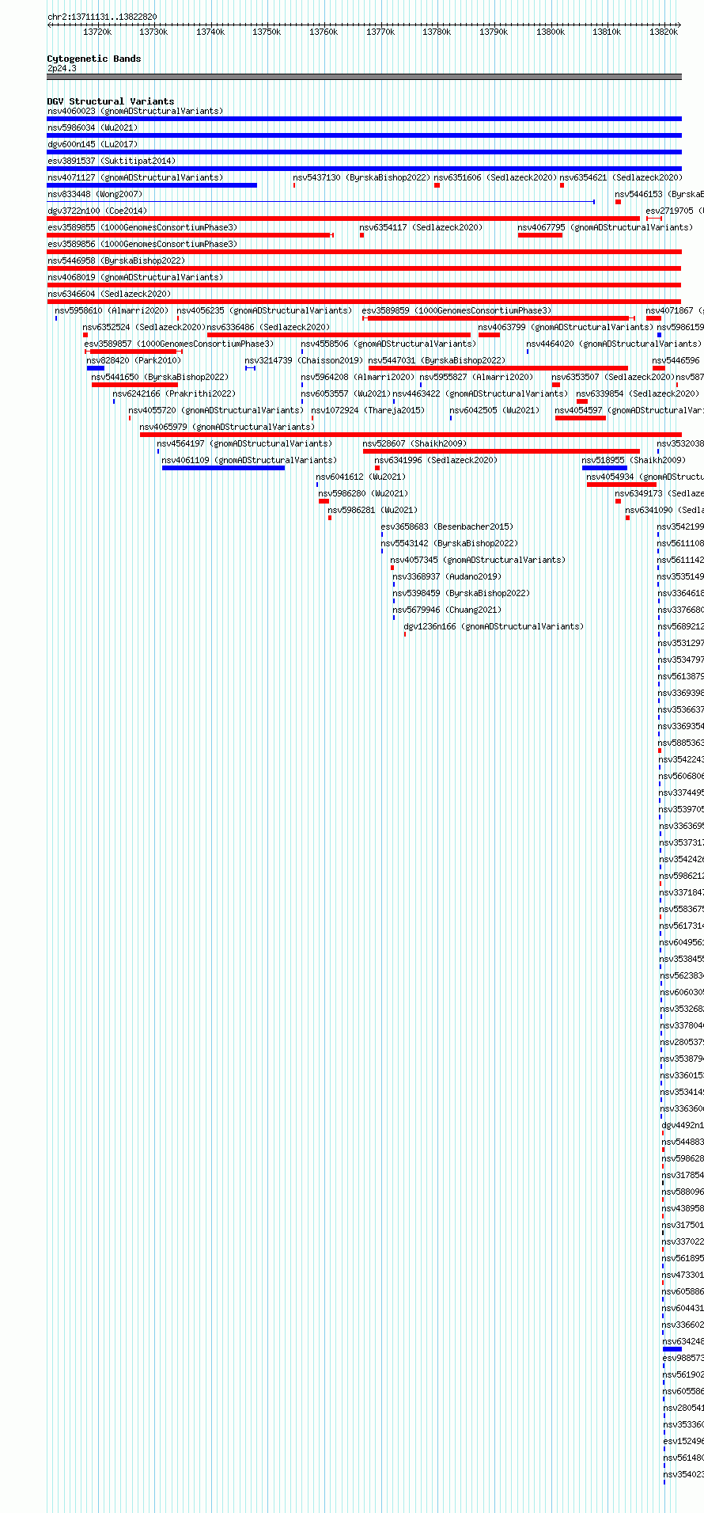Open variant nsv6341996 (Sedlazeck2020)
Screen dimensions: 704x1513
click(436, 460)
